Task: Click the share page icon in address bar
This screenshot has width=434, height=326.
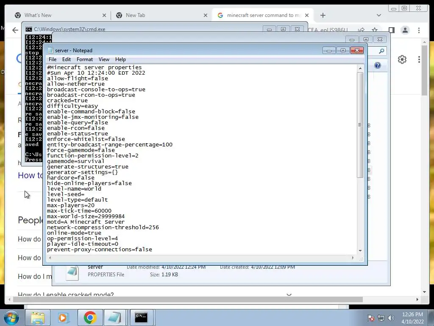Action: coord(361,30)
